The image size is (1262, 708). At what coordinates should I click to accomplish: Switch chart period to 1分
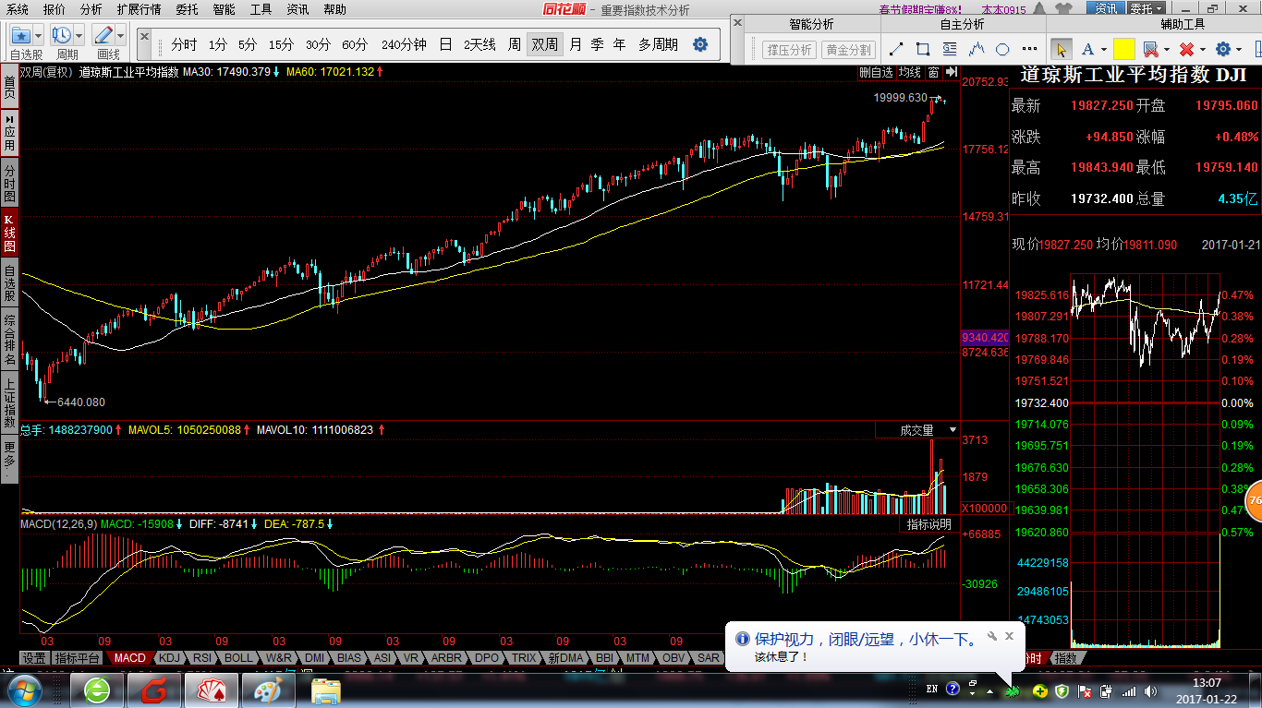[x=217, y=44]
